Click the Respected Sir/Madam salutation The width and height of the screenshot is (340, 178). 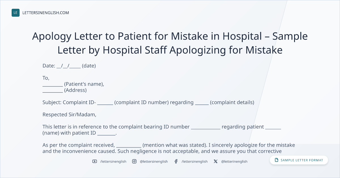coord(69,115)
